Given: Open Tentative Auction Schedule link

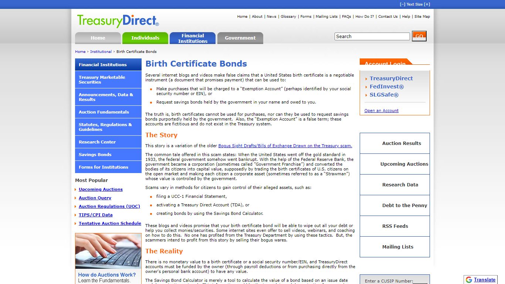Looking at the screenshot, I should 110,223.
